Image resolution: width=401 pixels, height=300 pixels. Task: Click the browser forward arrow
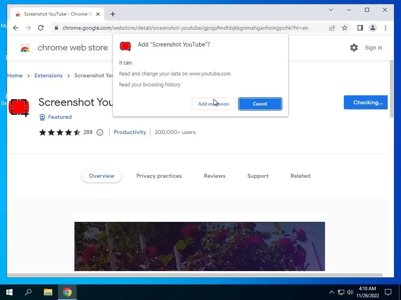pyautogui.click(x=28, y=28)
